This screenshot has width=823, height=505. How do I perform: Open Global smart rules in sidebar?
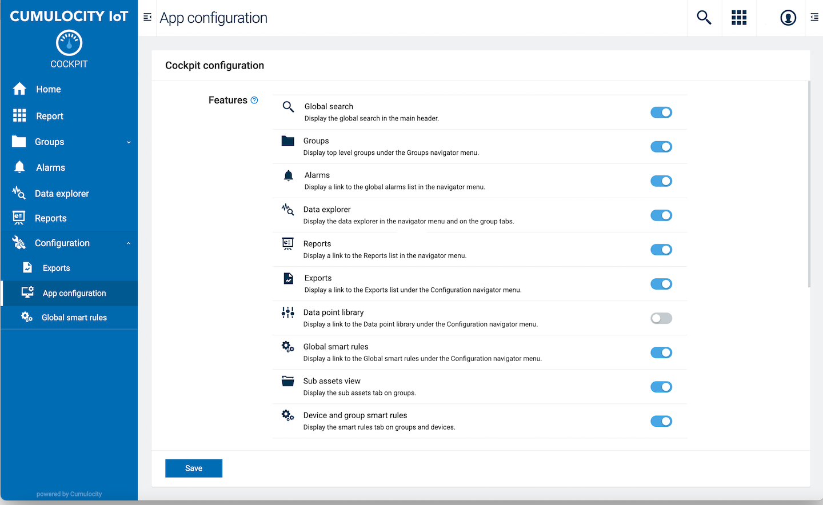point(74,318)
